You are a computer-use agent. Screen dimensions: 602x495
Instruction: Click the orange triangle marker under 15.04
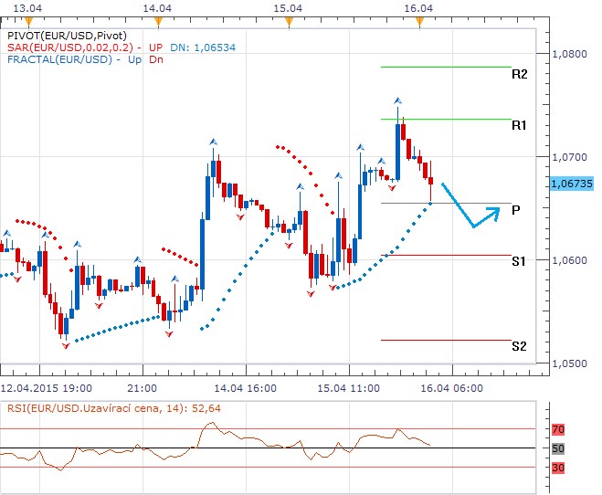[x=289, y=20]
